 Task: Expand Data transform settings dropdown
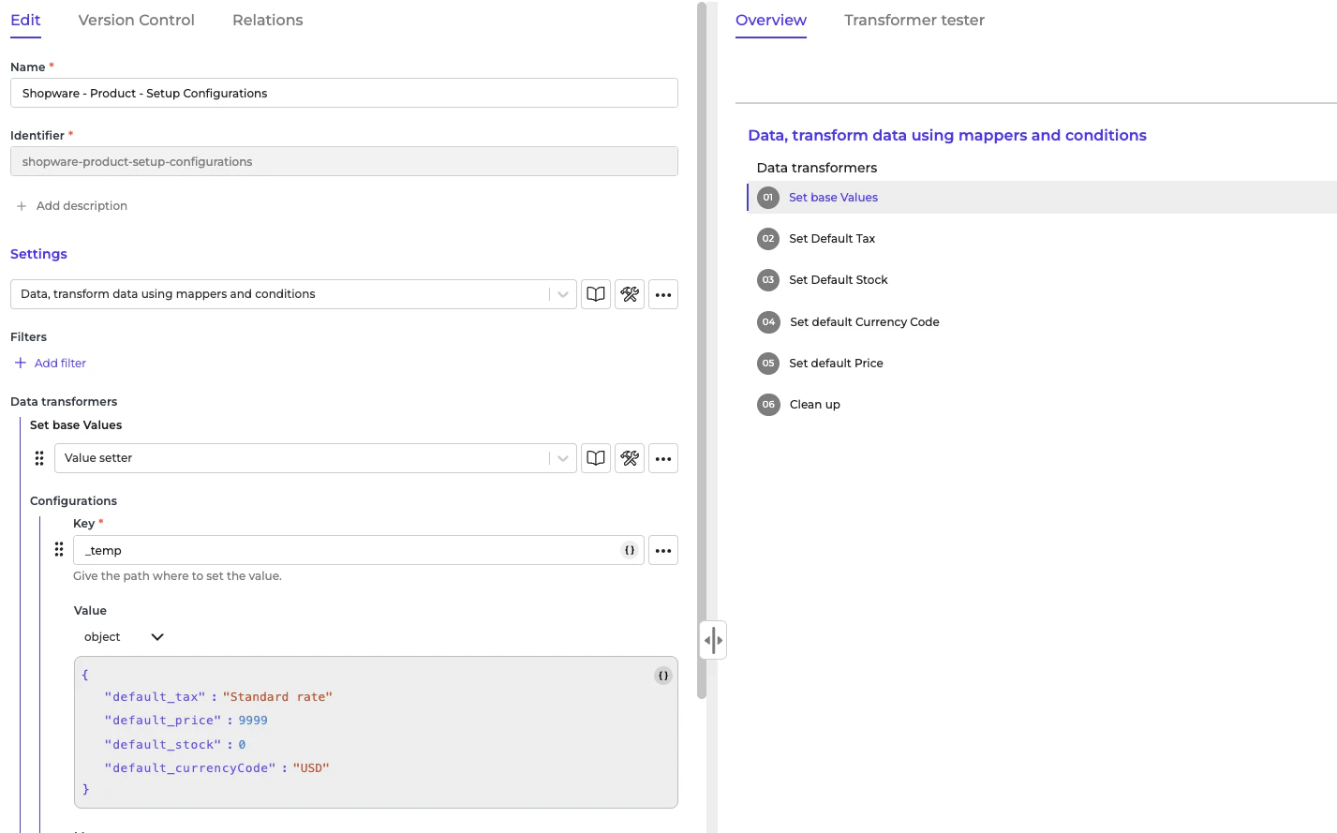[563, 294]
